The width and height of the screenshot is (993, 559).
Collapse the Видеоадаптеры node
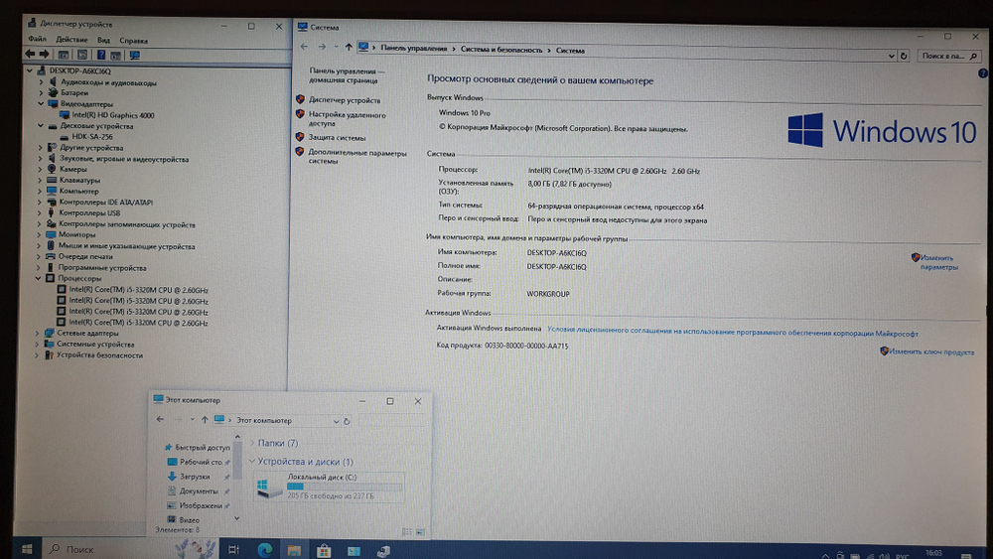(x=41, y=104)
